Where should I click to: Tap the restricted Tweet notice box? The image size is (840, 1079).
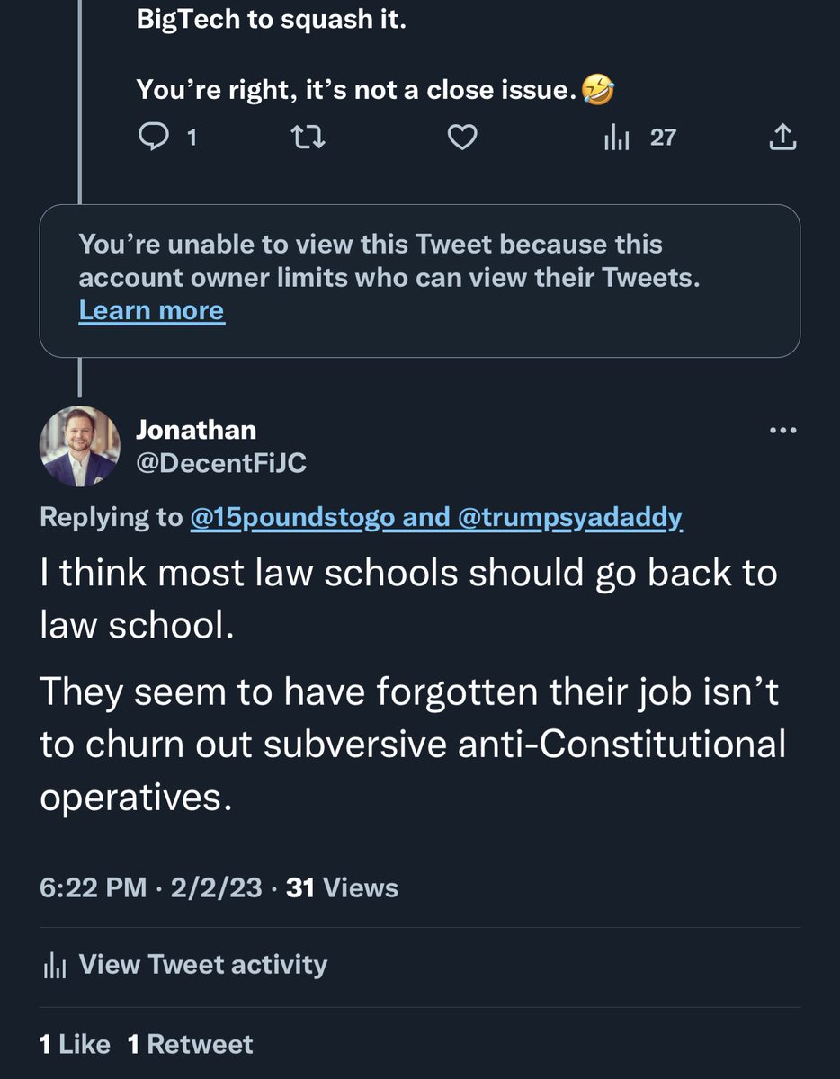point(419,279)
